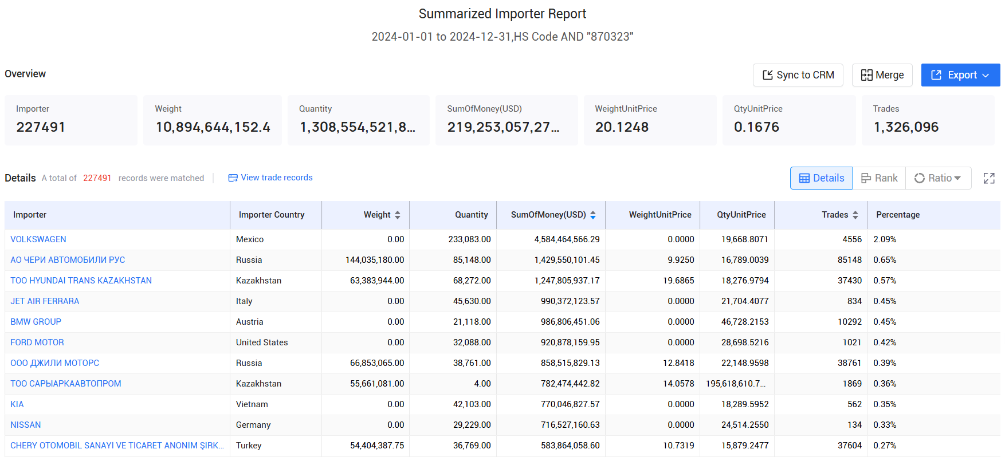The image size is (1005, 457).
Task: Open BMW GROUP importer details
Action: click(x=36, y=322)
